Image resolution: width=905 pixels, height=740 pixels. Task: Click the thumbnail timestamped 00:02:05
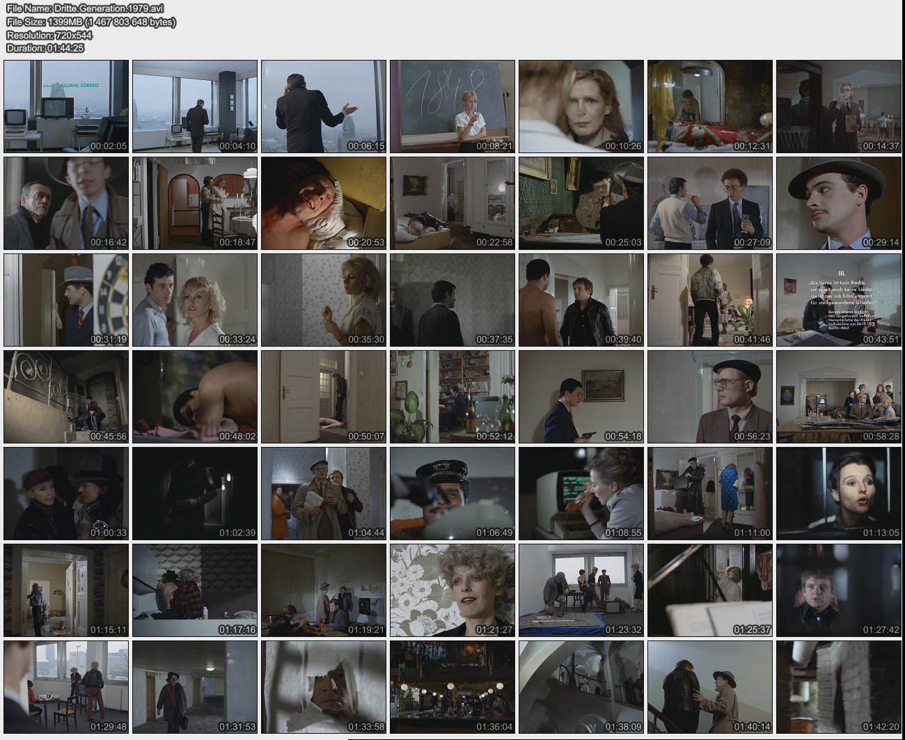click(x=66, y=106)
